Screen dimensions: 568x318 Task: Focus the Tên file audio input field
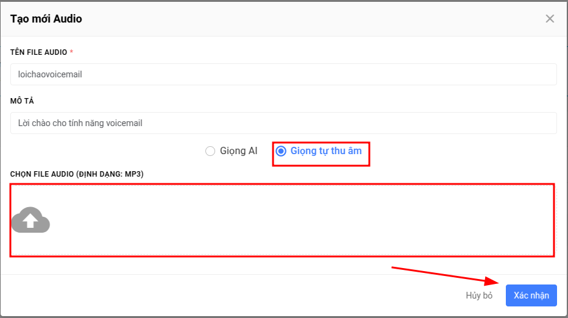click(283, 74)
